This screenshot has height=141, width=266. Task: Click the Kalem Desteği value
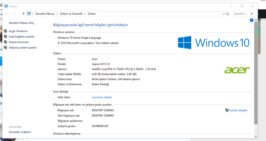100,84
